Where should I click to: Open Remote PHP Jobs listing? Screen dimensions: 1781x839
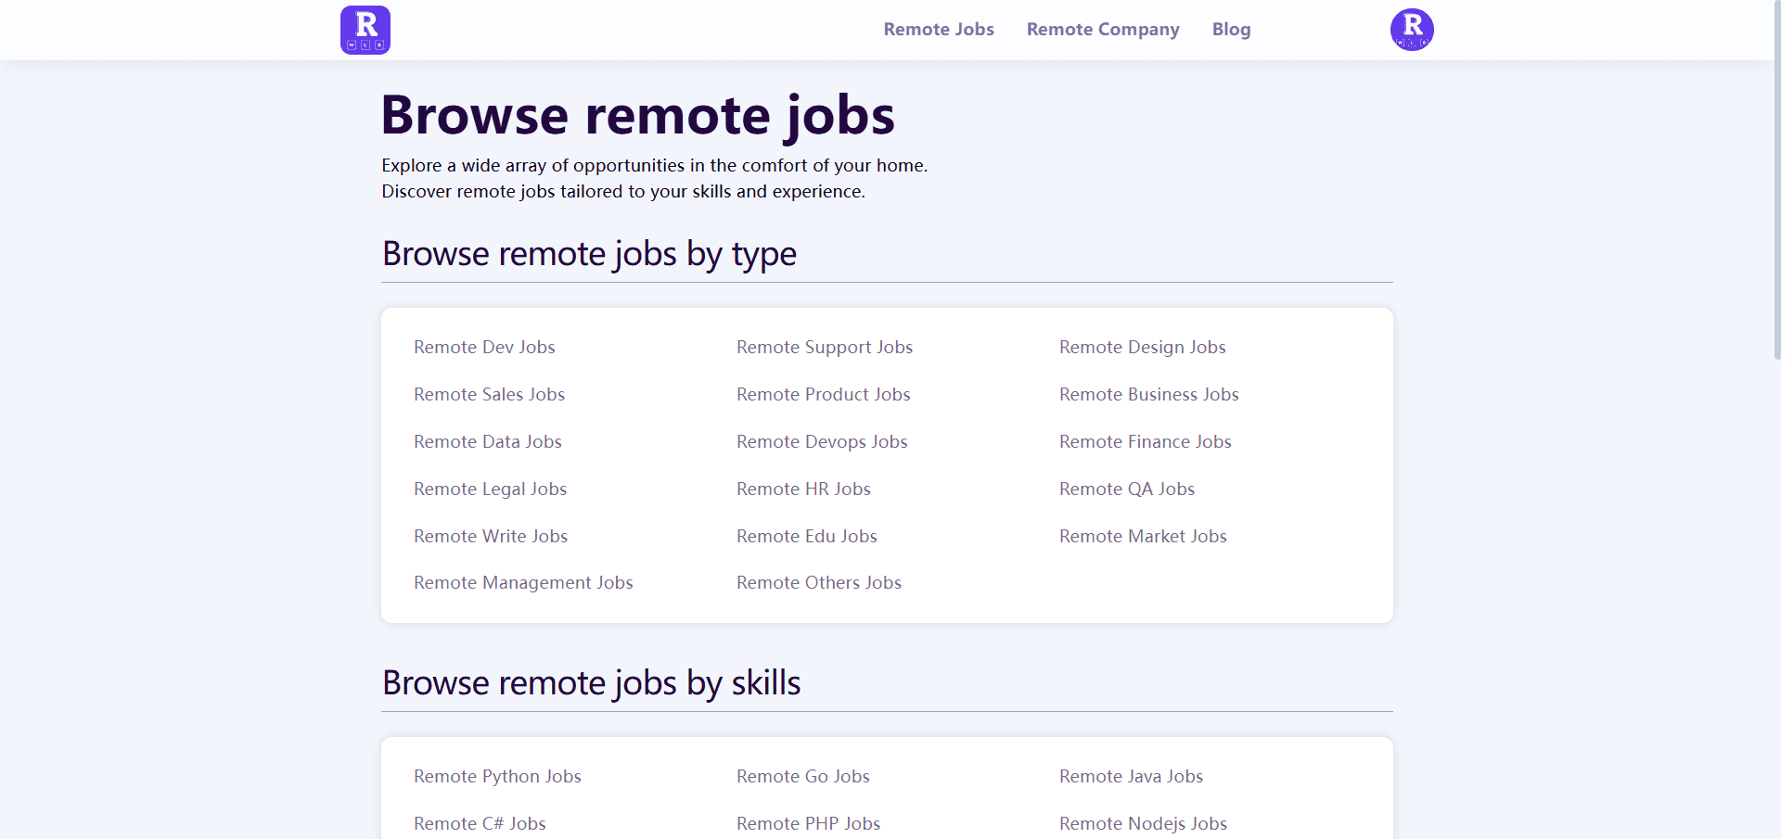pyautogui.click(x=808, y=823)
